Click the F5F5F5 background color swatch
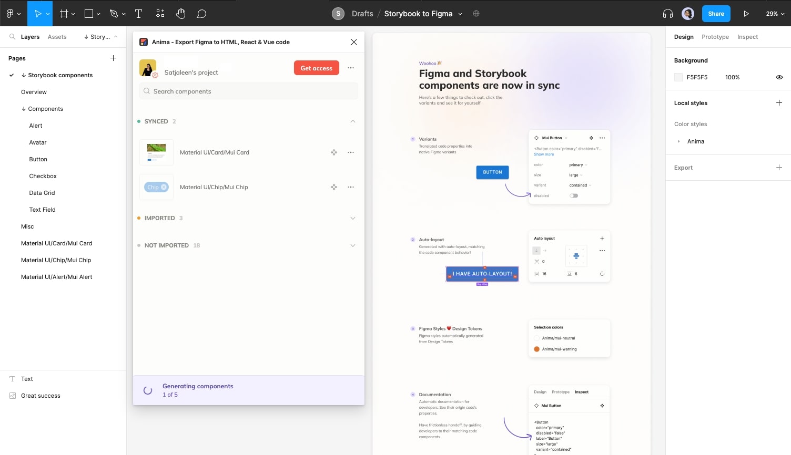Screen dimensions: 791x455 click(x=678, y=77)
